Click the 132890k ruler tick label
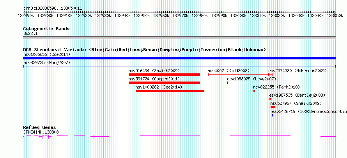Screen dimensions: 347x158 pos(26,16)
